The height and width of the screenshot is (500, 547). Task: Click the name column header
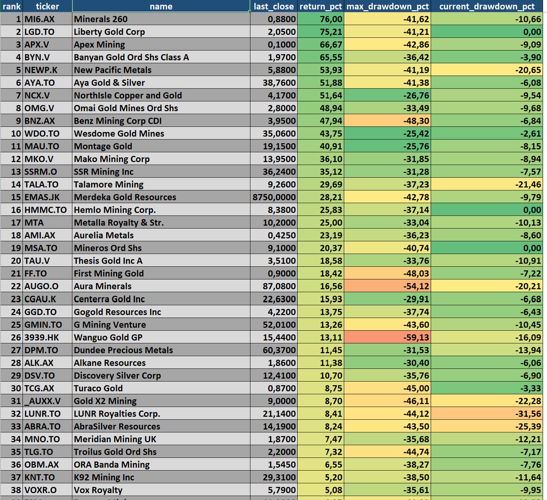161,6
